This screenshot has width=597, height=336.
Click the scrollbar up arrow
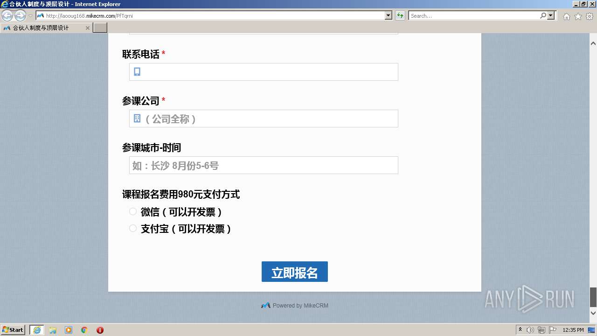(593, 43)
